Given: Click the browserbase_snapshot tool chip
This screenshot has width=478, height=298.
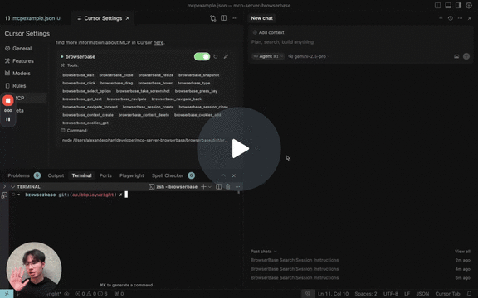Looking at the screenshot, I should pos(199,75).
